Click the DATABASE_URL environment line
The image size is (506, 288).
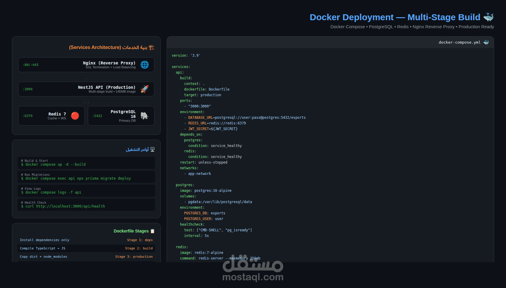245,118
